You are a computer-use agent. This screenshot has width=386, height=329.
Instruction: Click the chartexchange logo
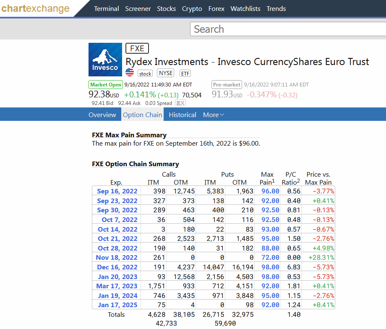click(x=35, y=8)
